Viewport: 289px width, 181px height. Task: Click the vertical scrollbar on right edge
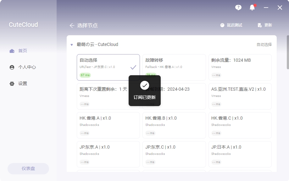287,52
